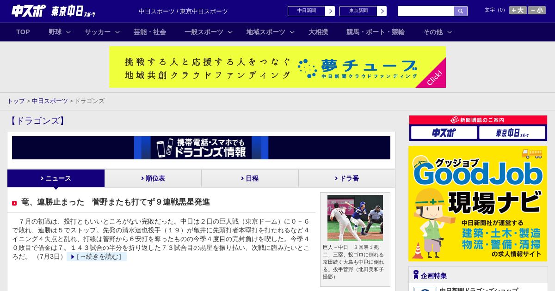Open the 中日新聞 header button

pos(306,11)
